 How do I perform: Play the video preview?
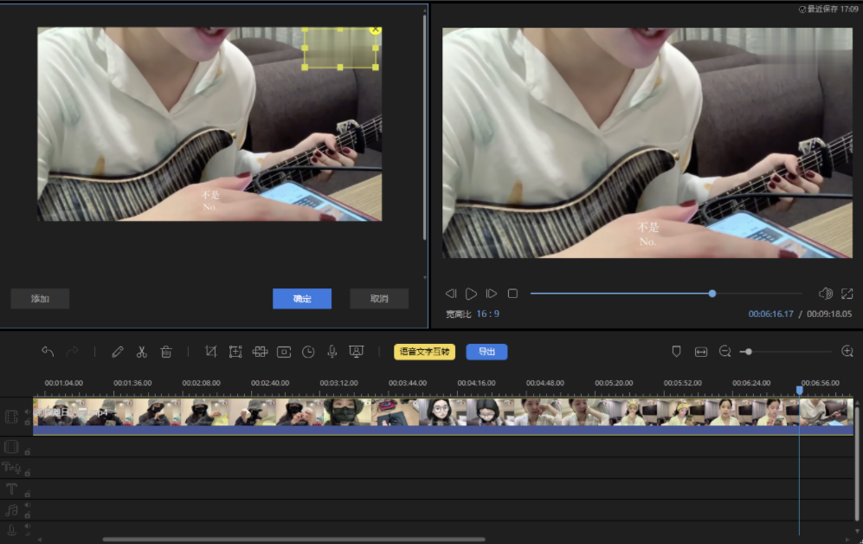click(471, 294)
